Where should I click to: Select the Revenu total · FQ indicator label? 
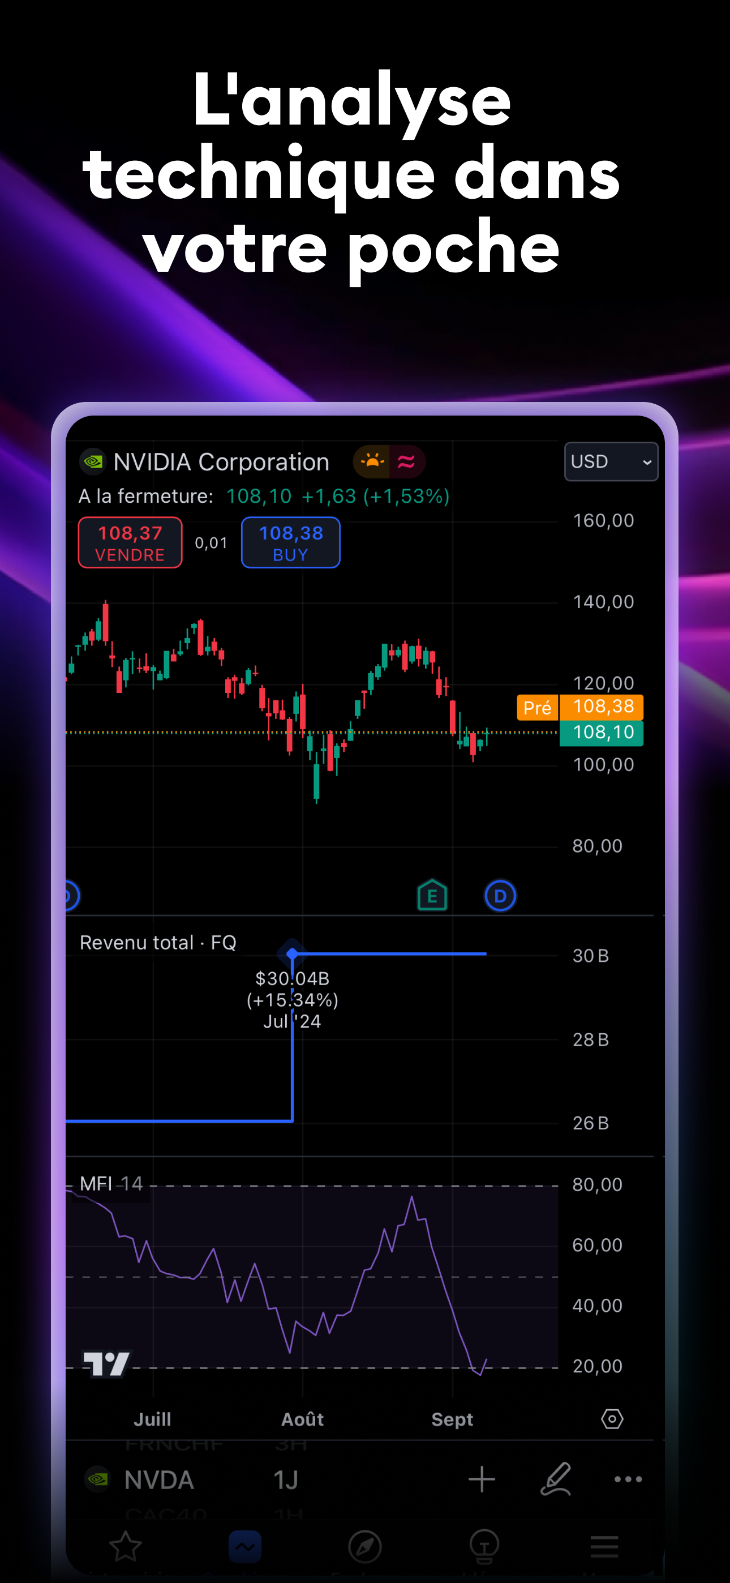[158, 943]
